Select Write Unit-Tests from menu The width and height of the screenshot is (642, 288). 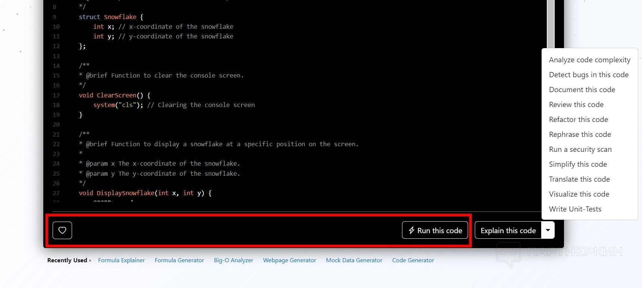575,209
